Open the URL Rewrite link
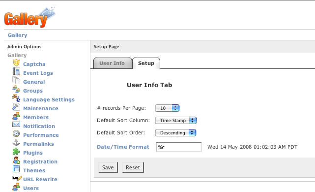The height and width of the screenshot is (192, 315). click(x=40, y=179)
